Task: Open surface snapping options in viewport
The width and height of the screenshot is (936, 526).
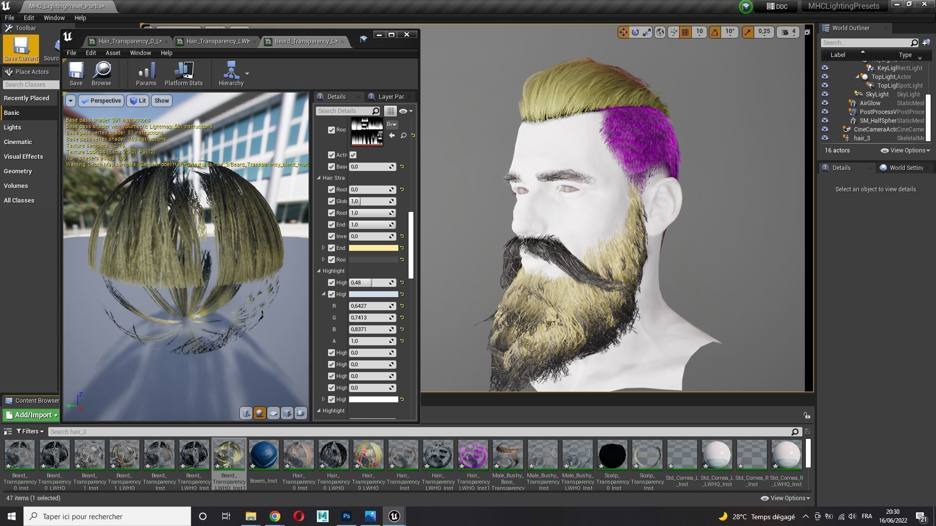Action: 673,32
